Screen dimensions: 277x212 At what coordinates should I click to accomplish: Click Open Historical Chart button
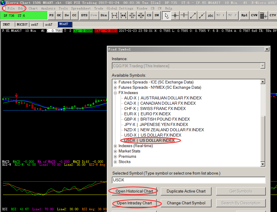(134, 191)
